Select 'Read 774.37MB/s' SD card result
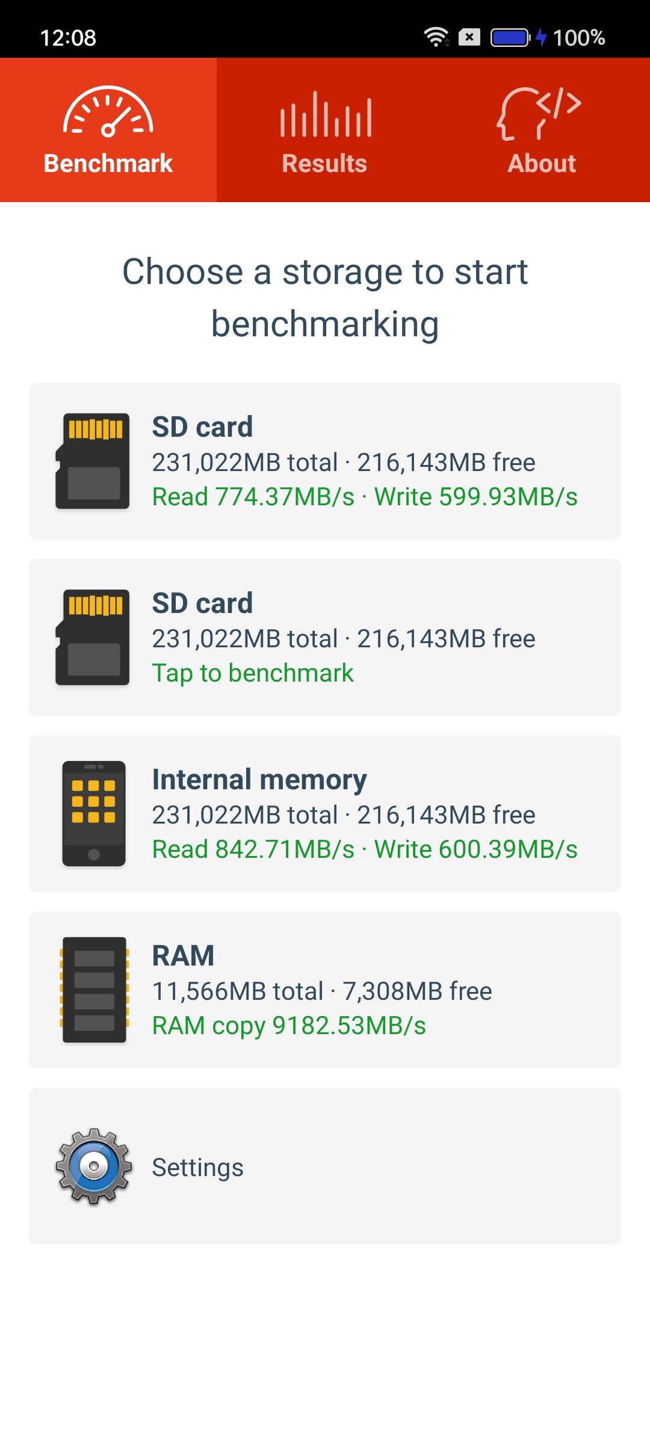The width and height of the screenshot is (650, 1451). 253,497
